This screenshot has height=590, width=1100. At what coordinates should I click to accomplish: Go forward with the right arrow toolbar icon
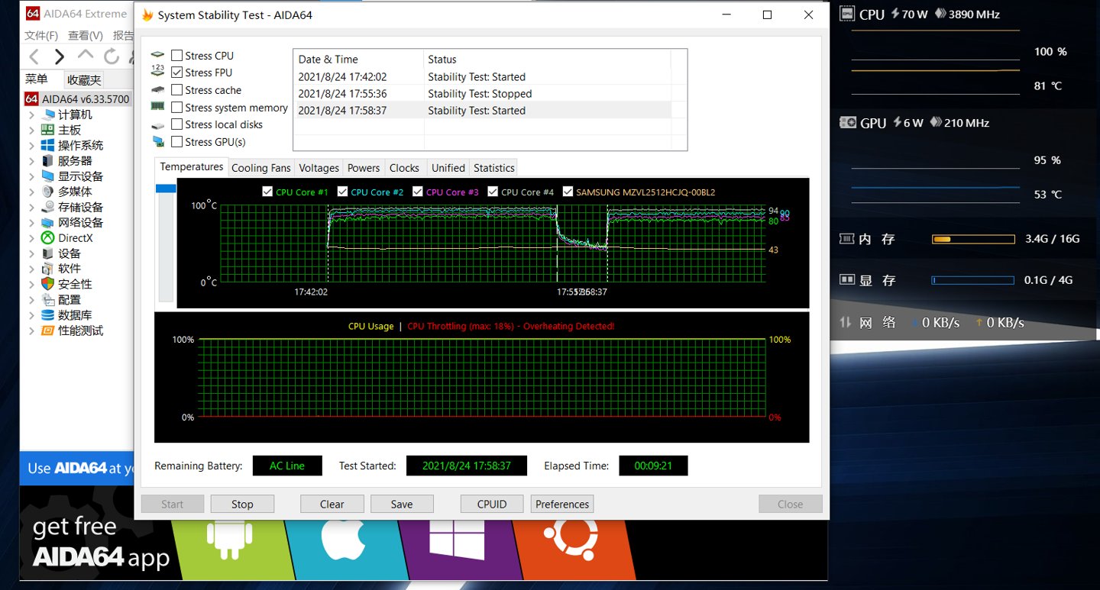point(60,56)
